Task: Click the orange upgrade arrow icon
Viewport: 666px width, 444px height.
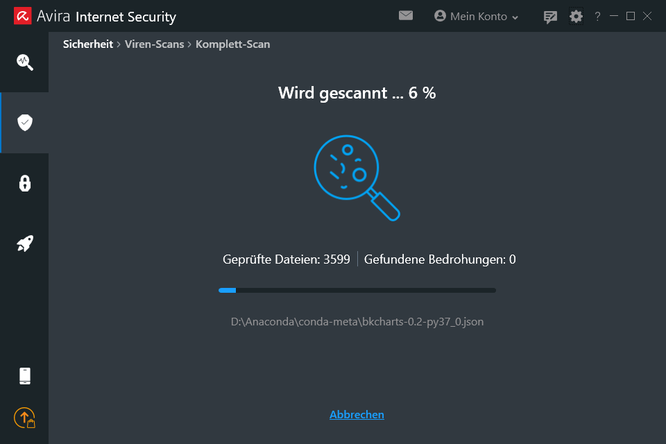Action: tap(25, 418)
